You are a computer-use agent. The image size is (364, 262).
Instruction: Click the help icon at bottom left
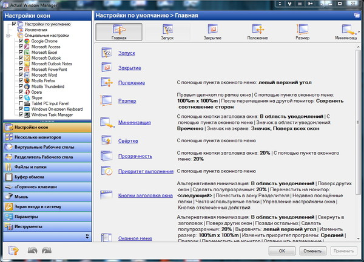click(x=13, y=250)
